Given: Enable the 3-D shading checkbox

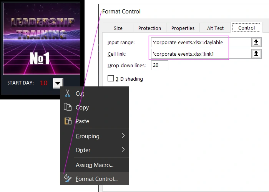Looking at the screenshot, I should click(111, 79).
